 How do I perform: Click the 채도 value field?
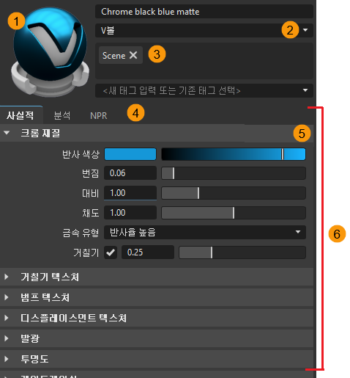(x=130, y=213)
